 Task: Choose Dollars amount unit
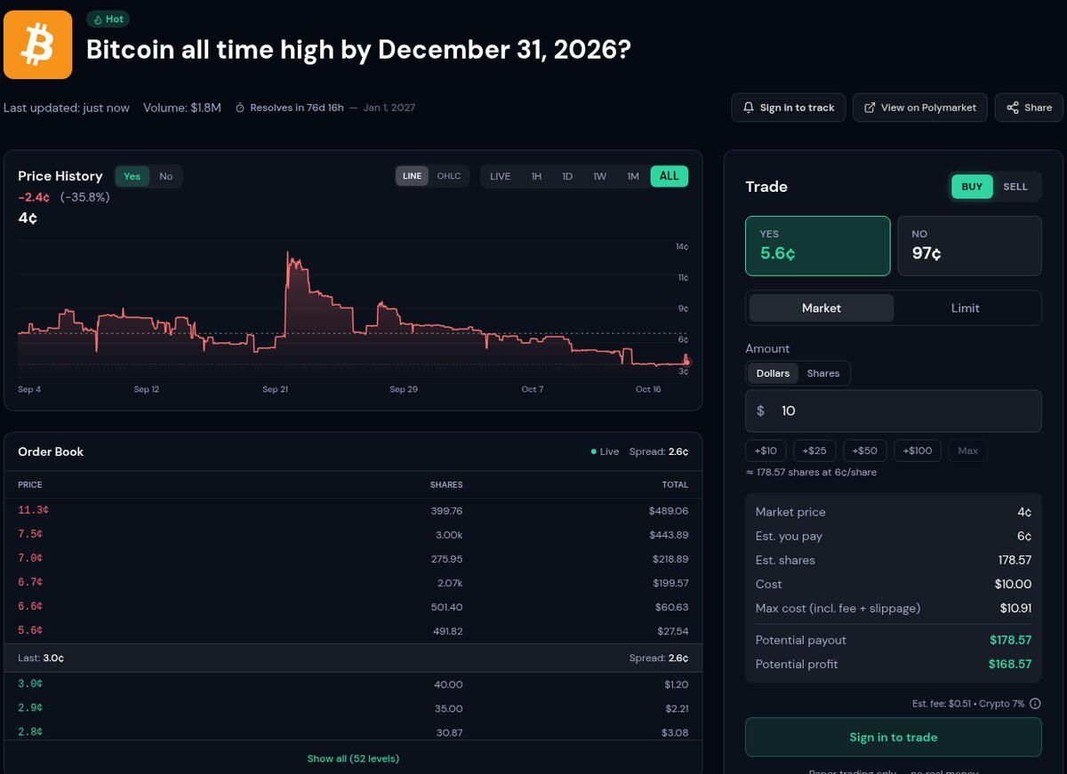(773, 373)
